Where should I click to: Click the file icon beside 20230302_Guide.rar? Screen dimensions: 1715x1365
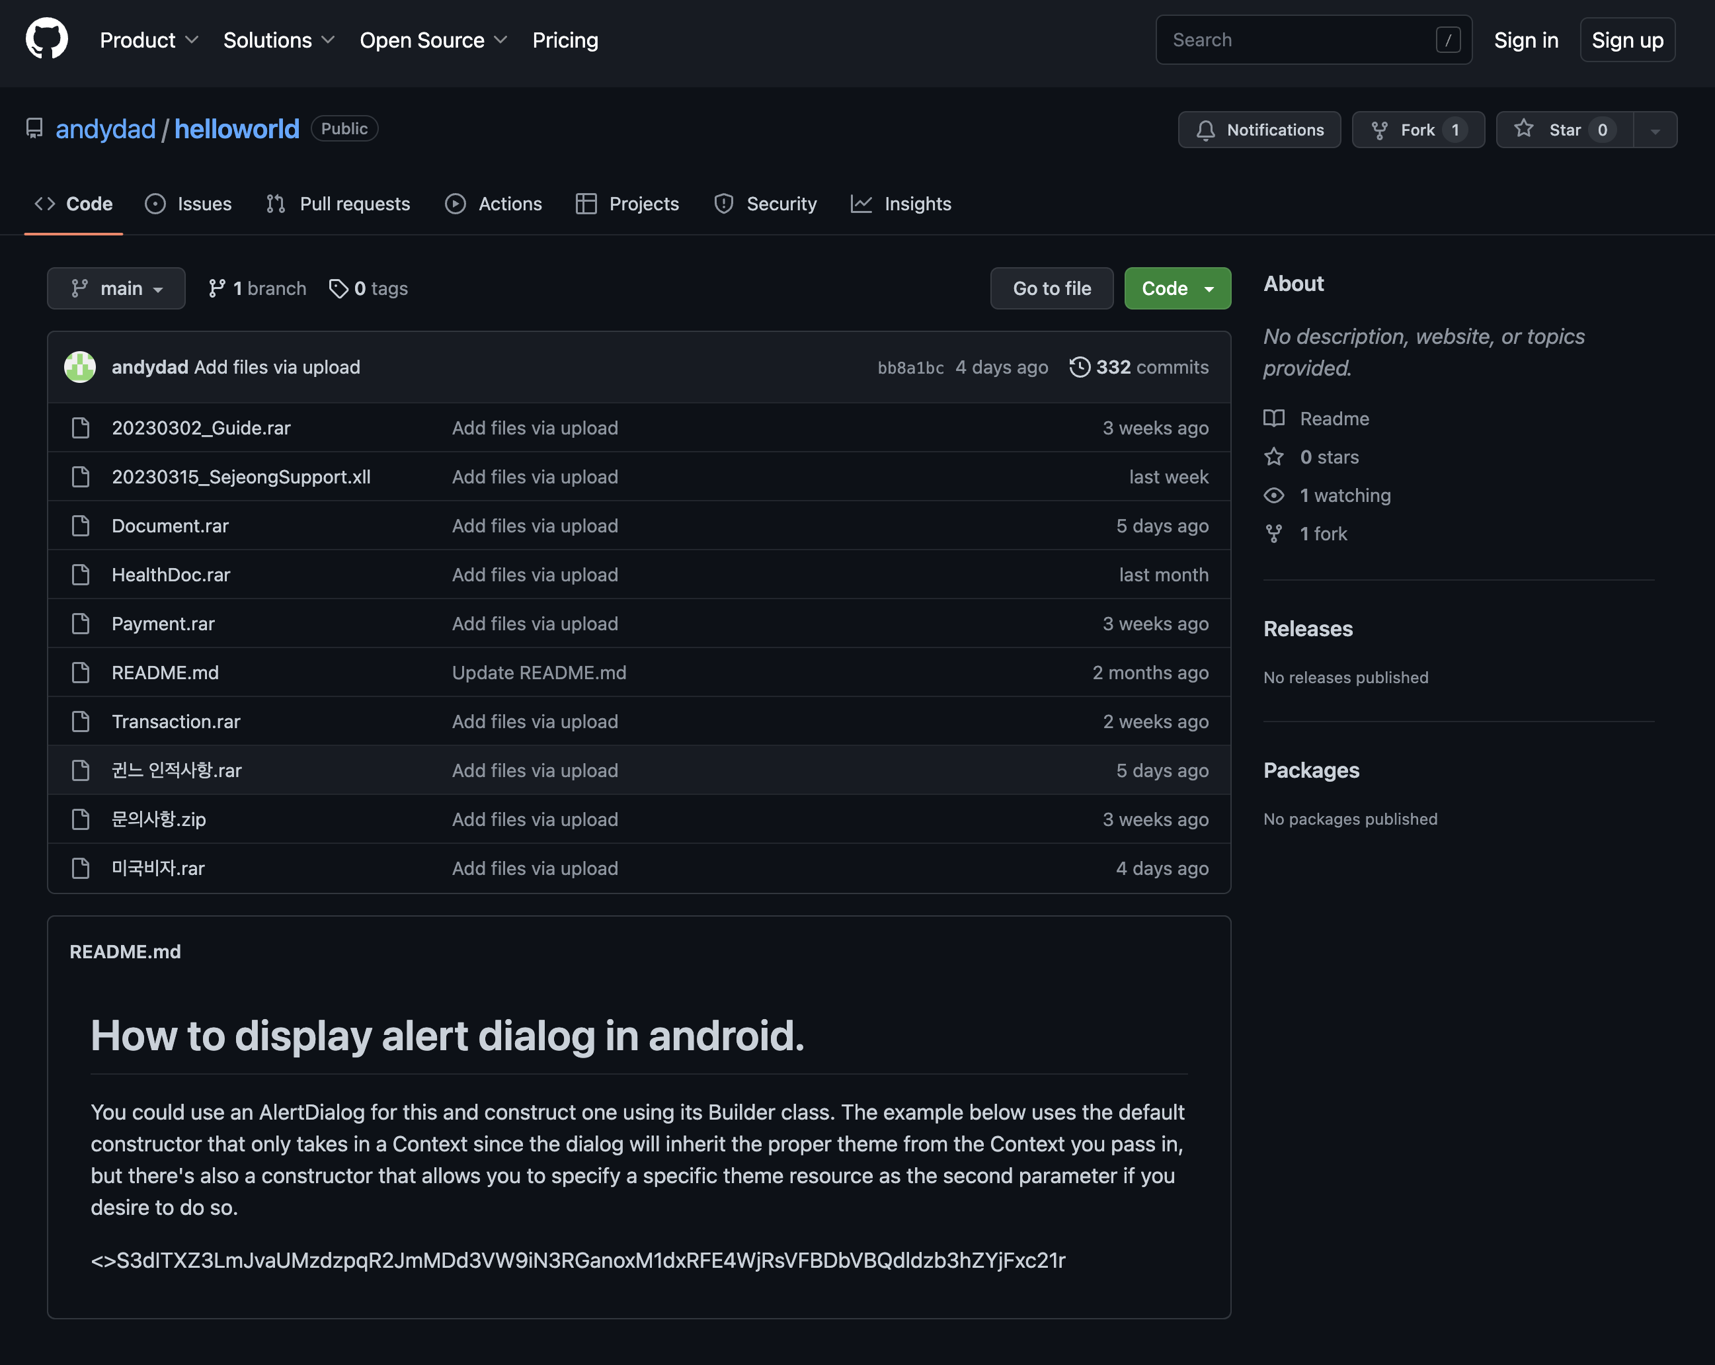pos(81,428)
